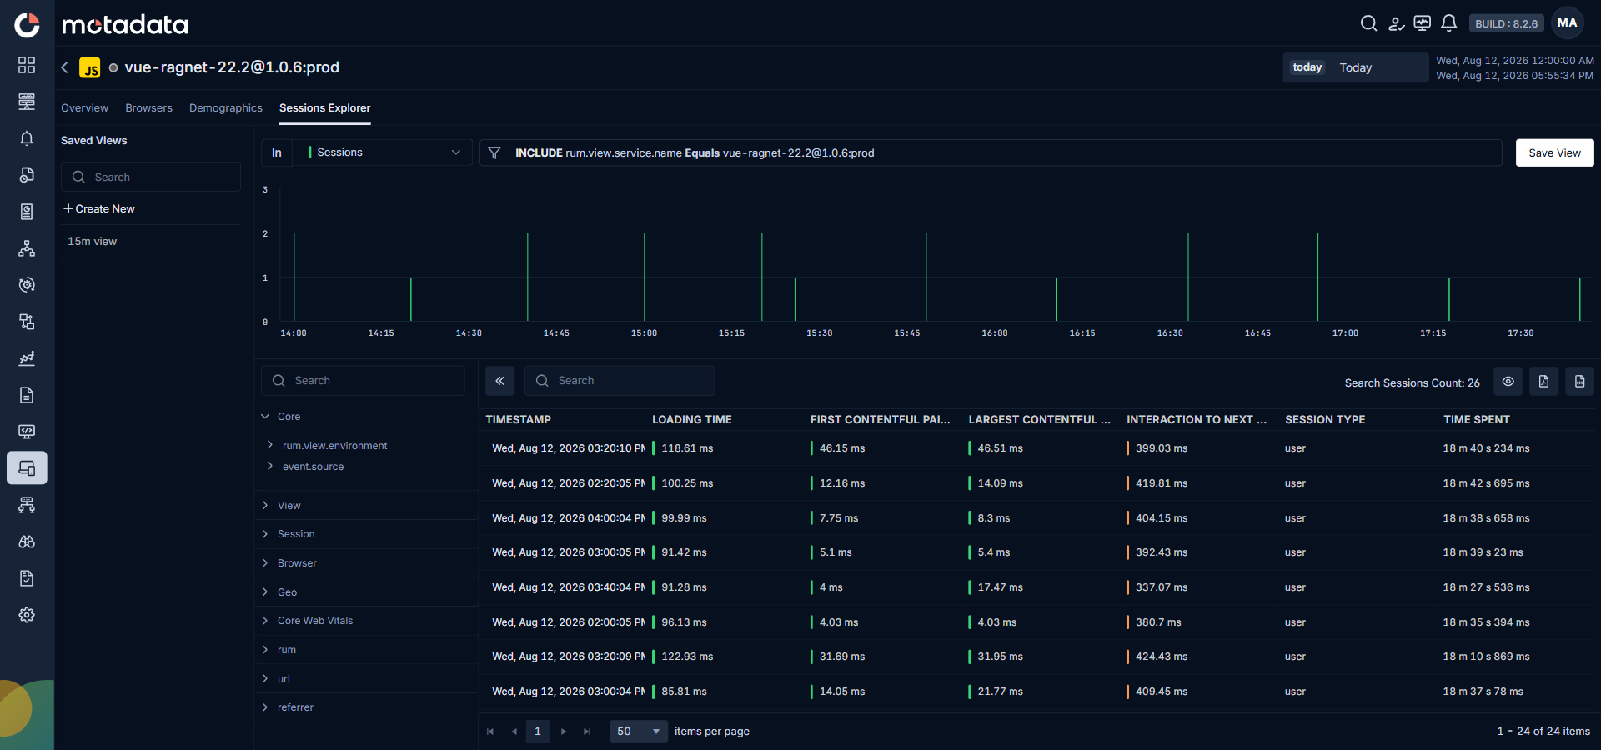
Task: Open the settings gear in sidebar
Action: [x=27, y=615]
